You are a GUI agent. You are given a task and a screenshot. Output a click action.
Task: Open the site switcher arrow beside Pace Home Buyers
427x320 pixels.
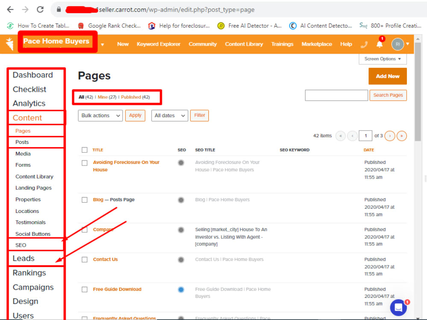coord(102,44)
